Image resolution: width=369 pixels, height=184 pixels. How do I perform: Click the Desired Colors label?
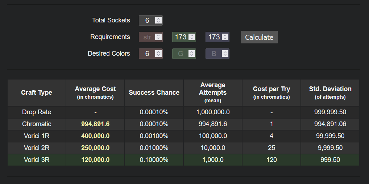(109, 54)
